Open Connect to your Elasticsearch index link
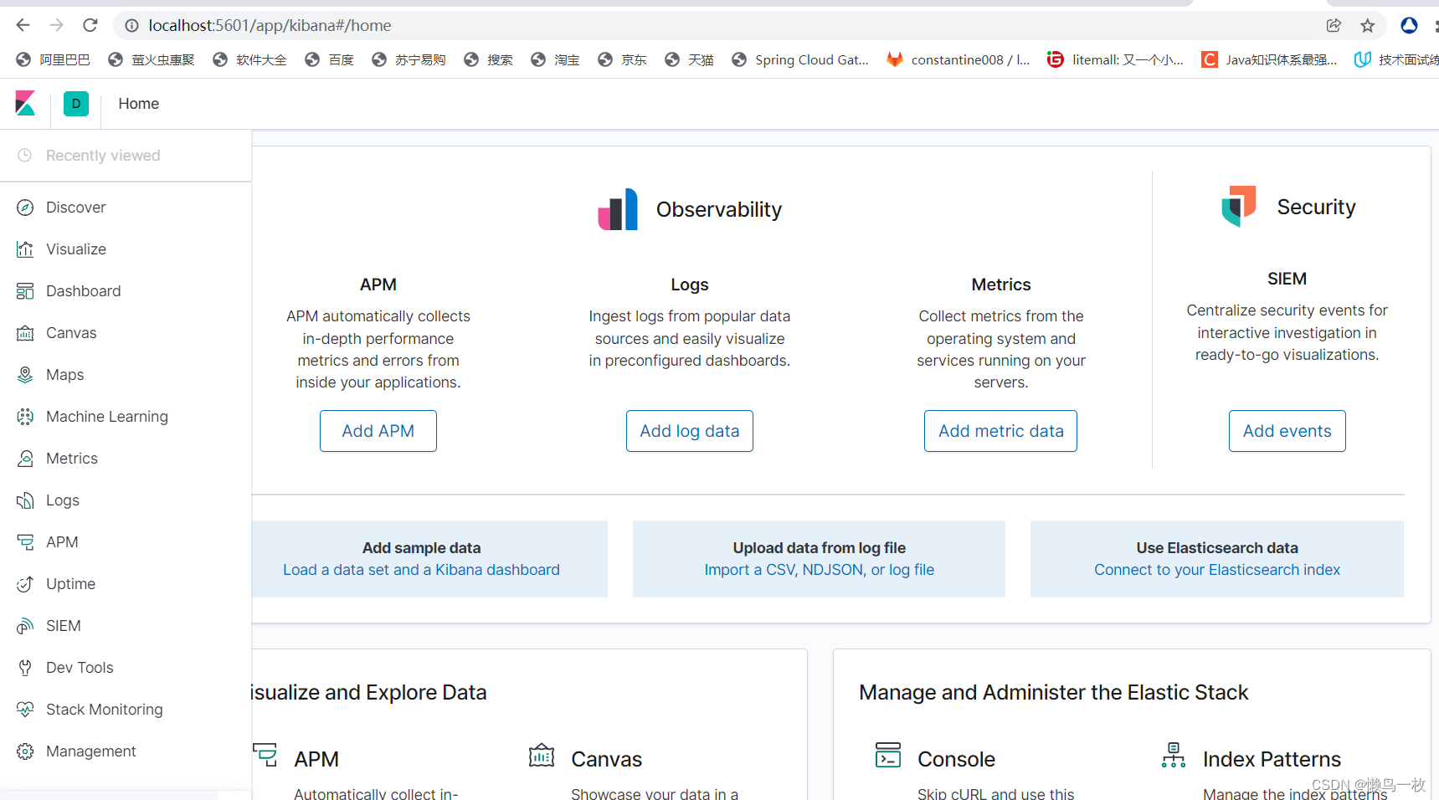 (1217, 570)
